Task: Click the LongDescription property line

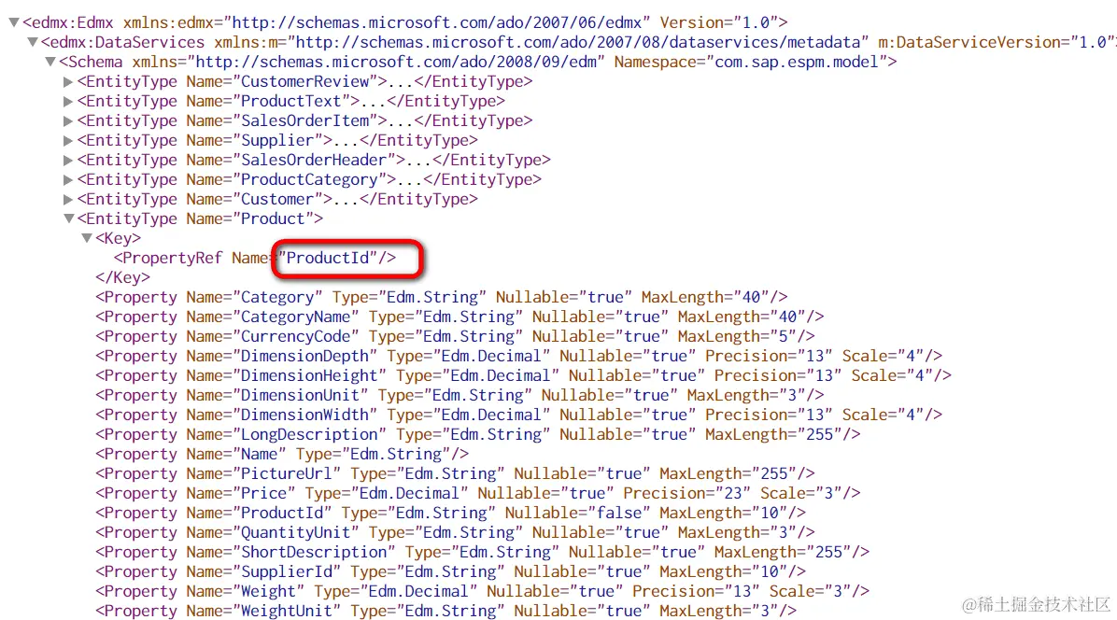Action: [478, 434]
